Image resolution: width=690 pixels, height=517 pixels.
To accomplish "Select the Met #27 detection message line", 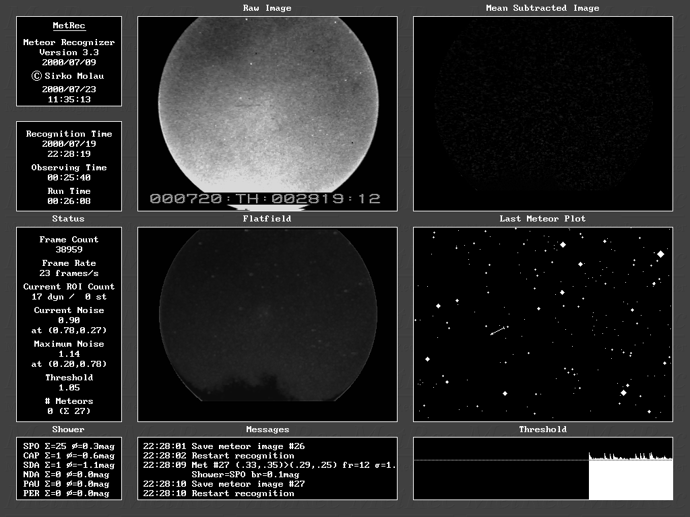I will 268,465.
